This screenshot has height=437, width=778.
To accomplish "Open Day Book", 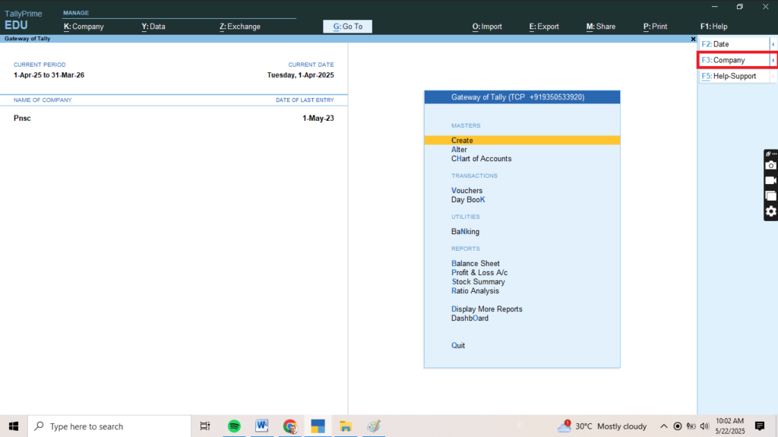I will [x=468, y=200].
